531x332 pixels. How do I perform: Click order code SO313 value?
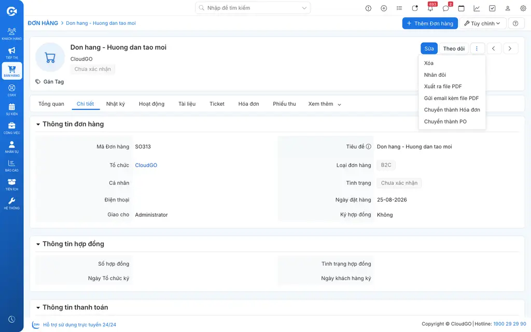[143, 147]
